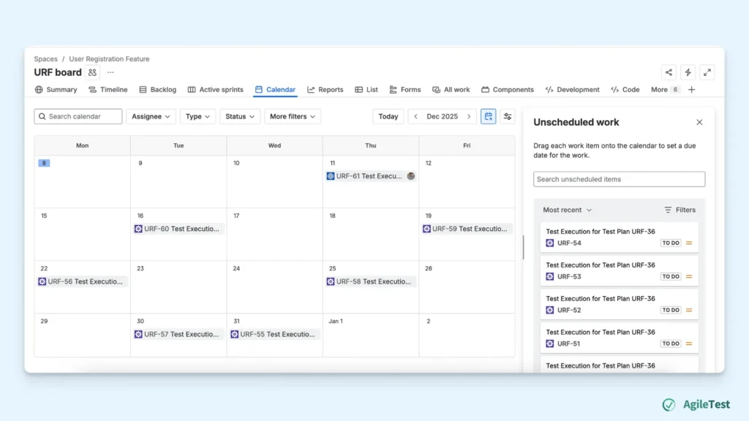Open the Type filter dropdown
Viewport: 749px width, 421px height.
tap(197, 116)
